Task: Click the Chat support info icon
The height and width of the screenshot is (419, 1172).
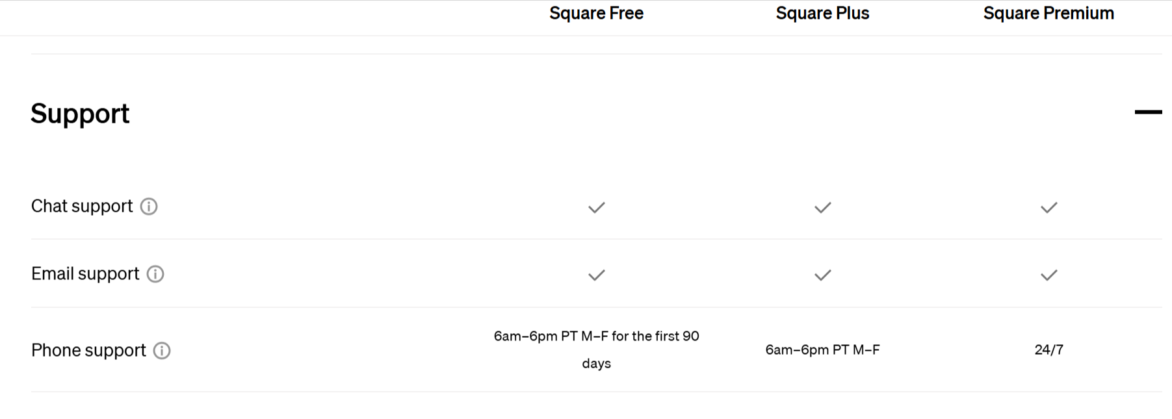Action: 149,207
